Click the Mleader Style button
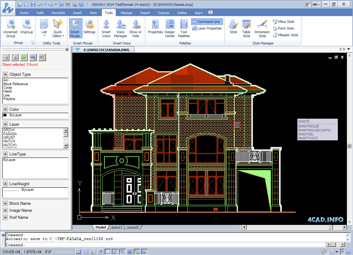The width and height of the screenshot is (353, 255). [285, 35]
